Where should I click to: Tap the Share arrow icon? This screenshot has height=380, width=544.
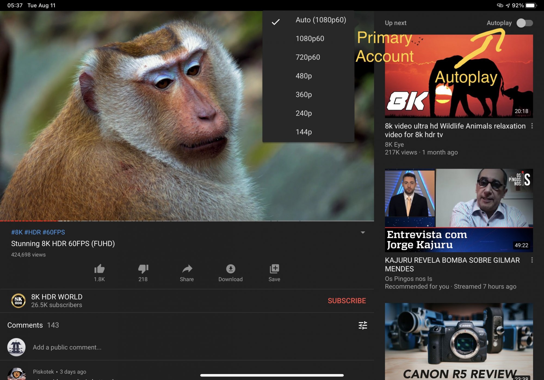click(187, 269)
